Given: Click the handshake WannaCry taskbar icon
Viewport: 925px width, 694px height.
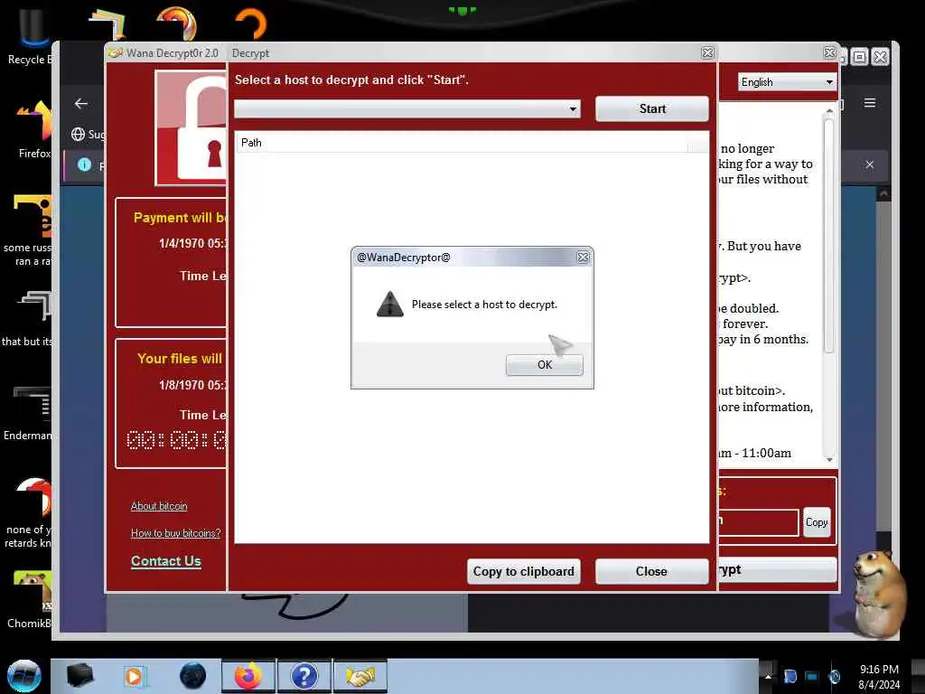Looking at the screenshot, I should [360, 676].
